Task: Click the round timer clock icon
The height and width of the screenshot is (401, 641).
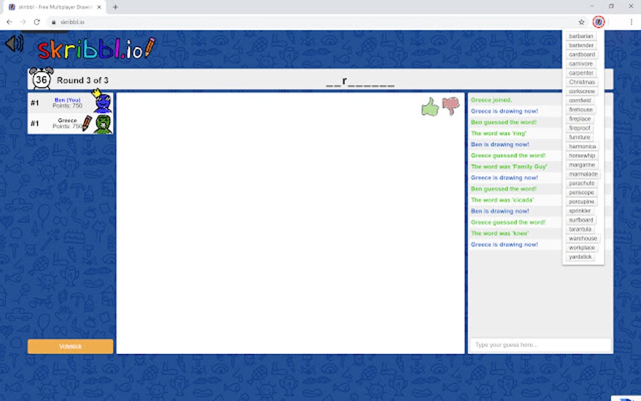Action: pyautogui.click(x=41, y=79)
